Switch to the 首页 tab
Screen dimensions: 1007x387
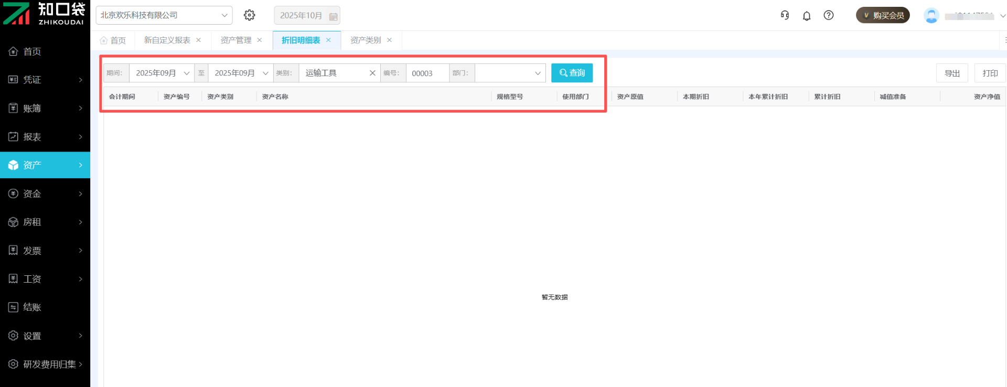tap(113, 40)
